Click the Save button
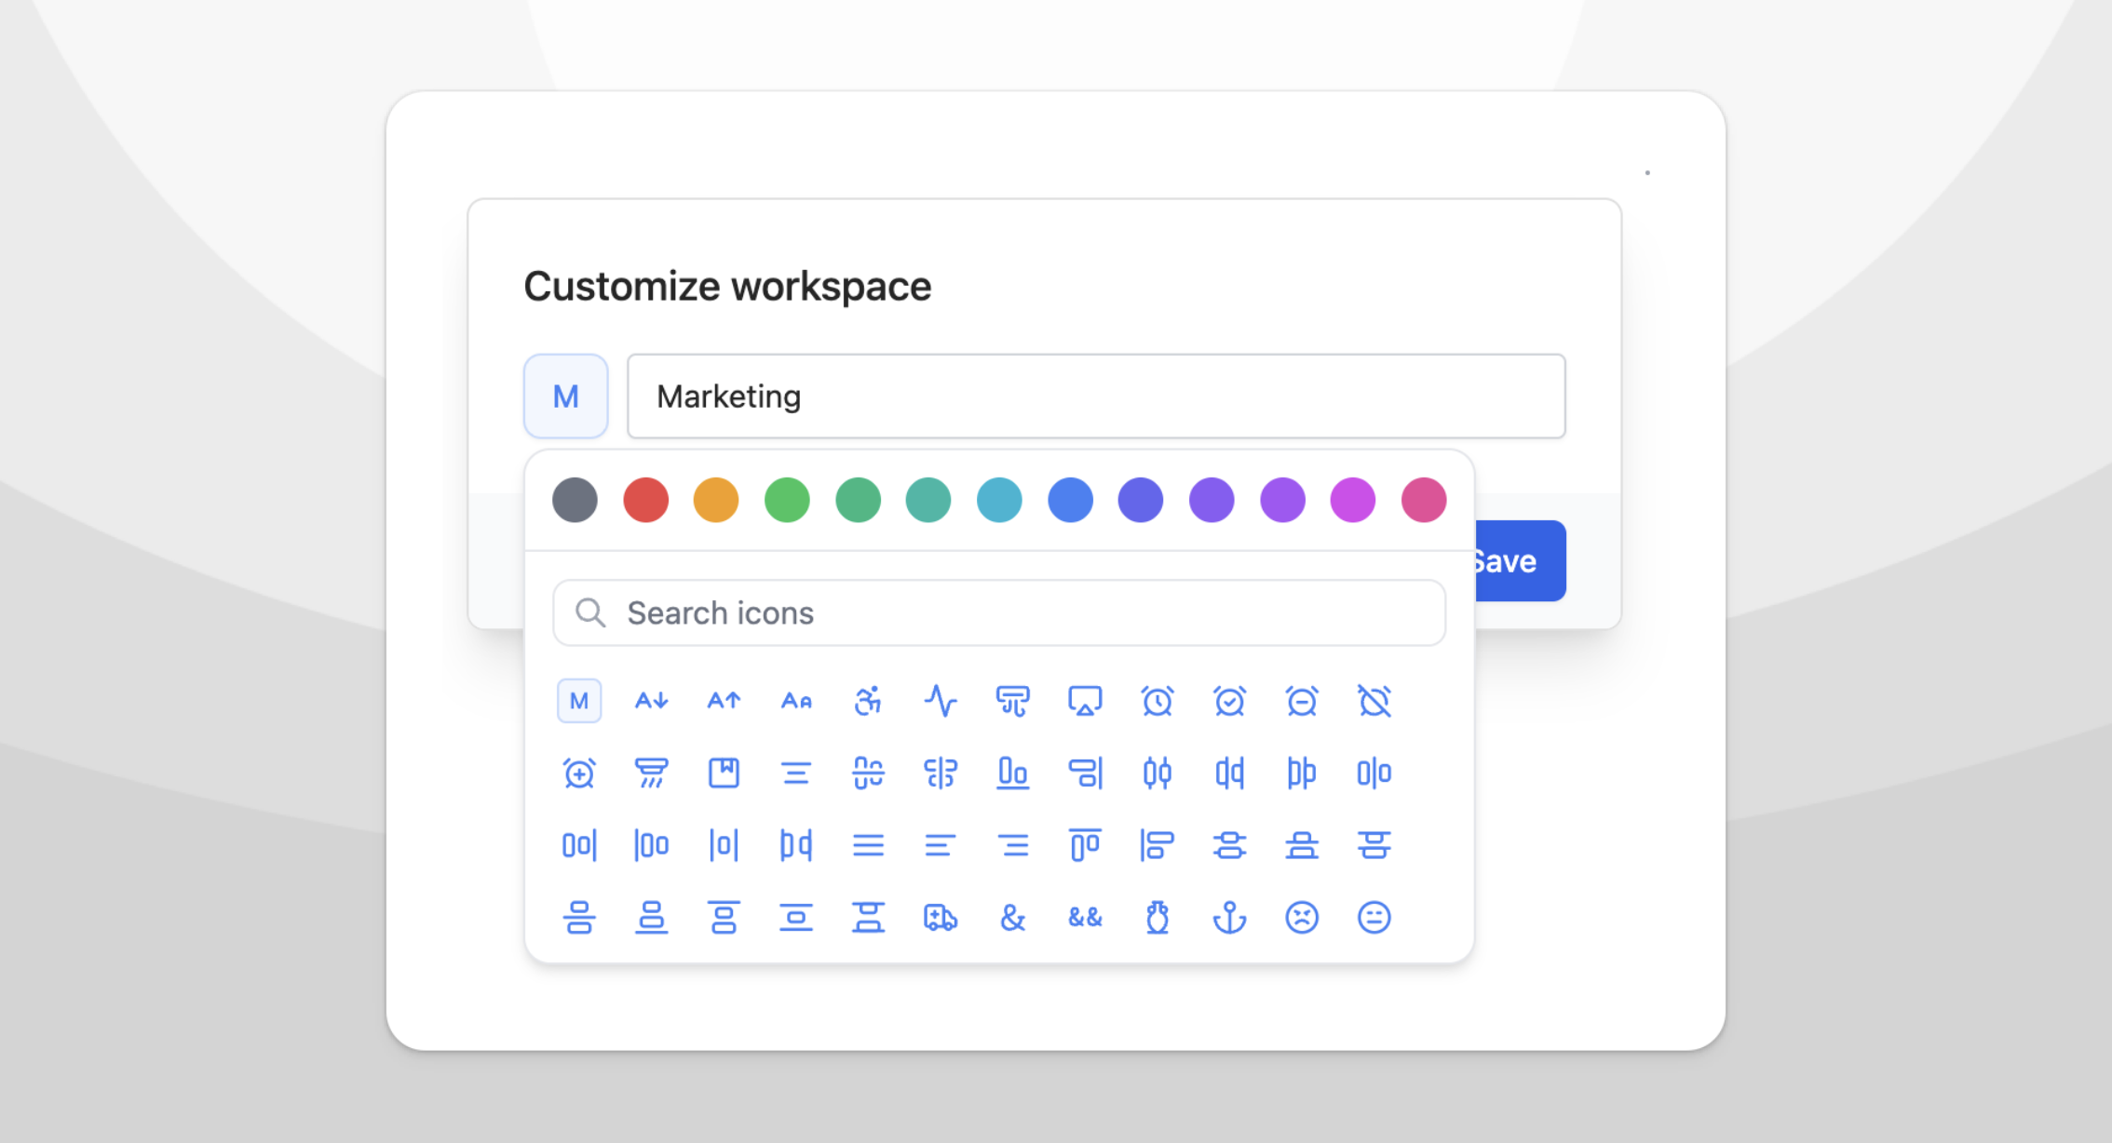The width and height of the screenshot is (2112, 1143). click(x=1520, y=561)
